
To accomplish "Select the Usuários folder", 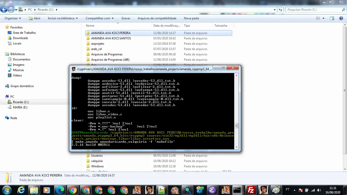I will pos(97,156).
